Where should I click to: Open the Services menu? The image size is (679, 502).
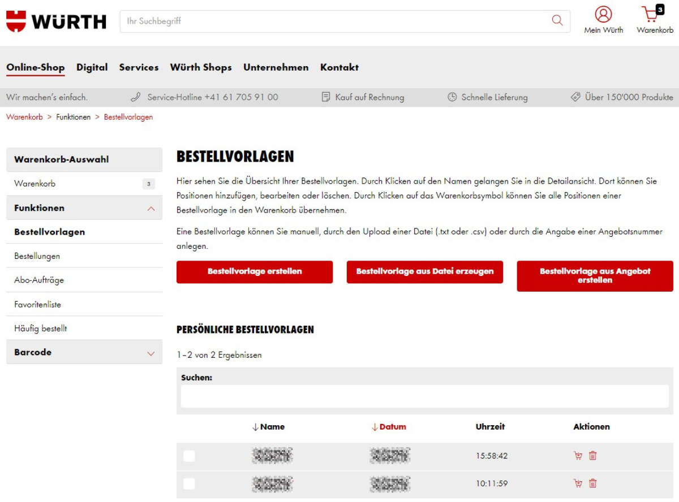[x=139, y=67]
